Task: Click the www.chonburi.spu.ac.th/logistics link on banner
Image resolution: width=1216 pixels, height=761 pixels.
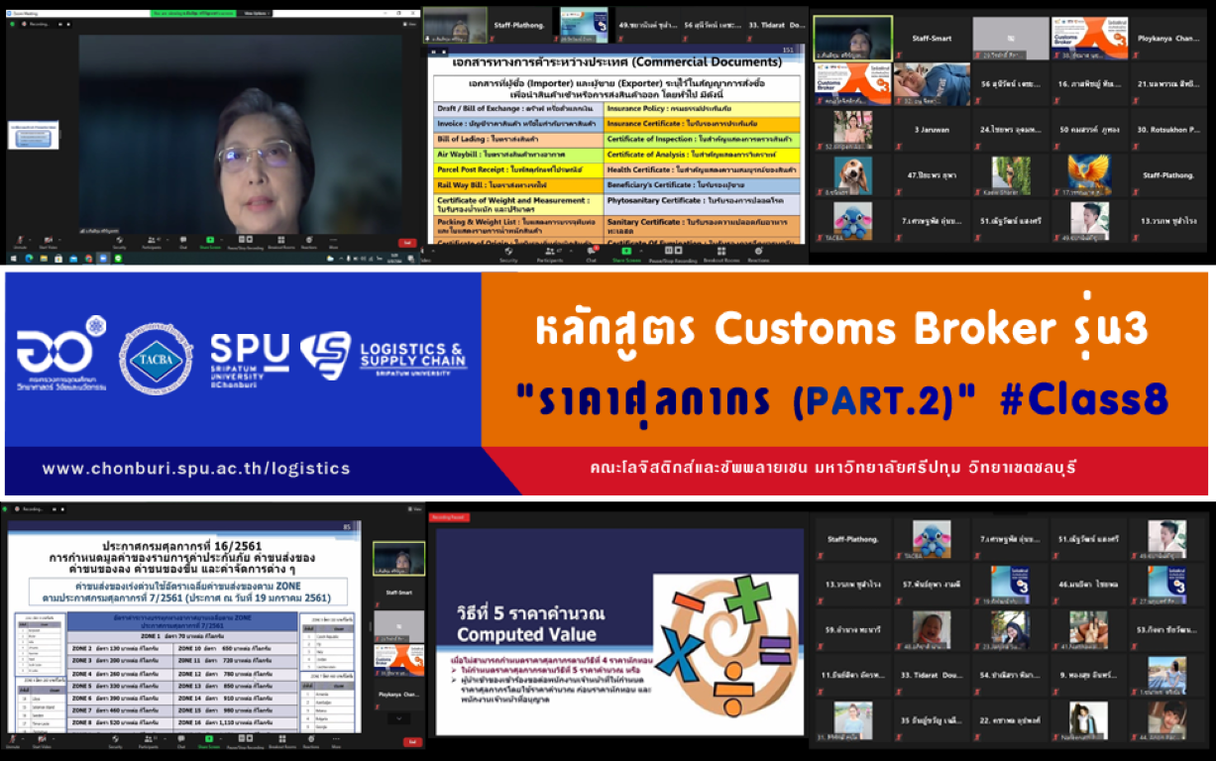Action: pos(196,468)
